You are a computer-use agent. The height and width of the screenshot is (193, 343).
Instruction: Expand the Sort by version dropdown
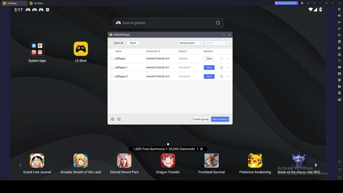190,43
